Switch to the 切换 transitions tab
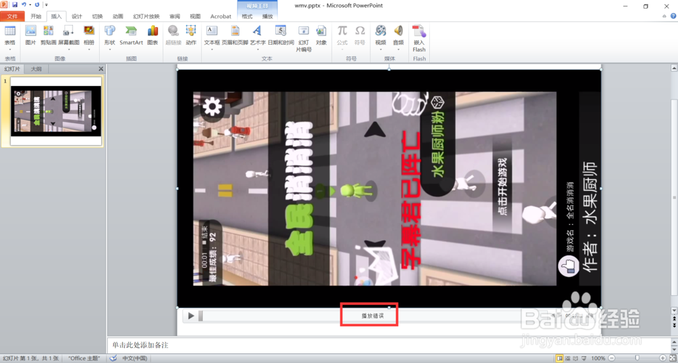The width and height of the screenshot is (678, 363). coord(97,16)
